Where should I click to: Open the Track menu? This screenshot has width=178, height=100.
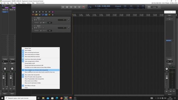(x=19, y=3)
